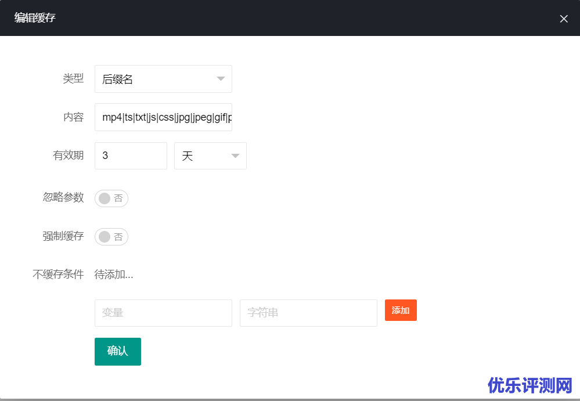580x401 pixels.
Task: Click the 忽略参数 label text
Action: [63, 197]
